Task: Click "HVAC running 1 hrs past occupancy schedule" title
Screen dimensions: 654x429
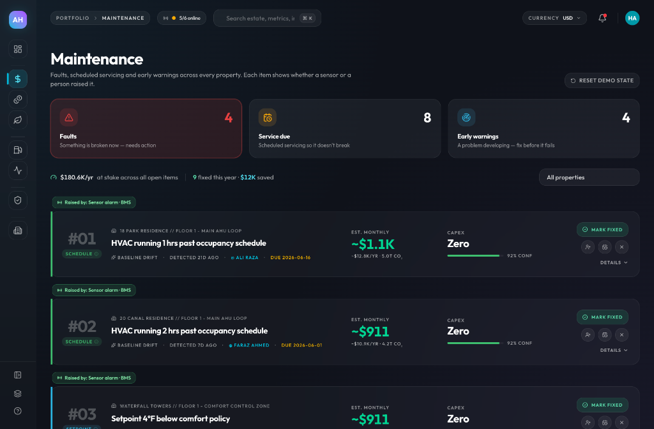Action: [x=188, y=243]
